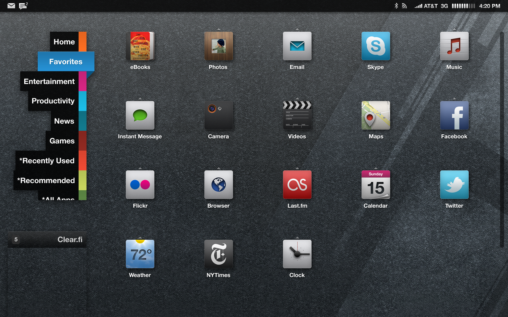Open the Videos clapperboard app

coord(297,115)
